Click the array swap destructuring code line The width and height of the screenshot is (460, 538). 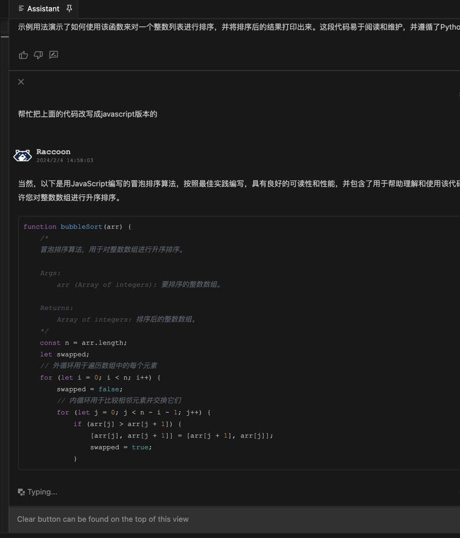point(181,436)
